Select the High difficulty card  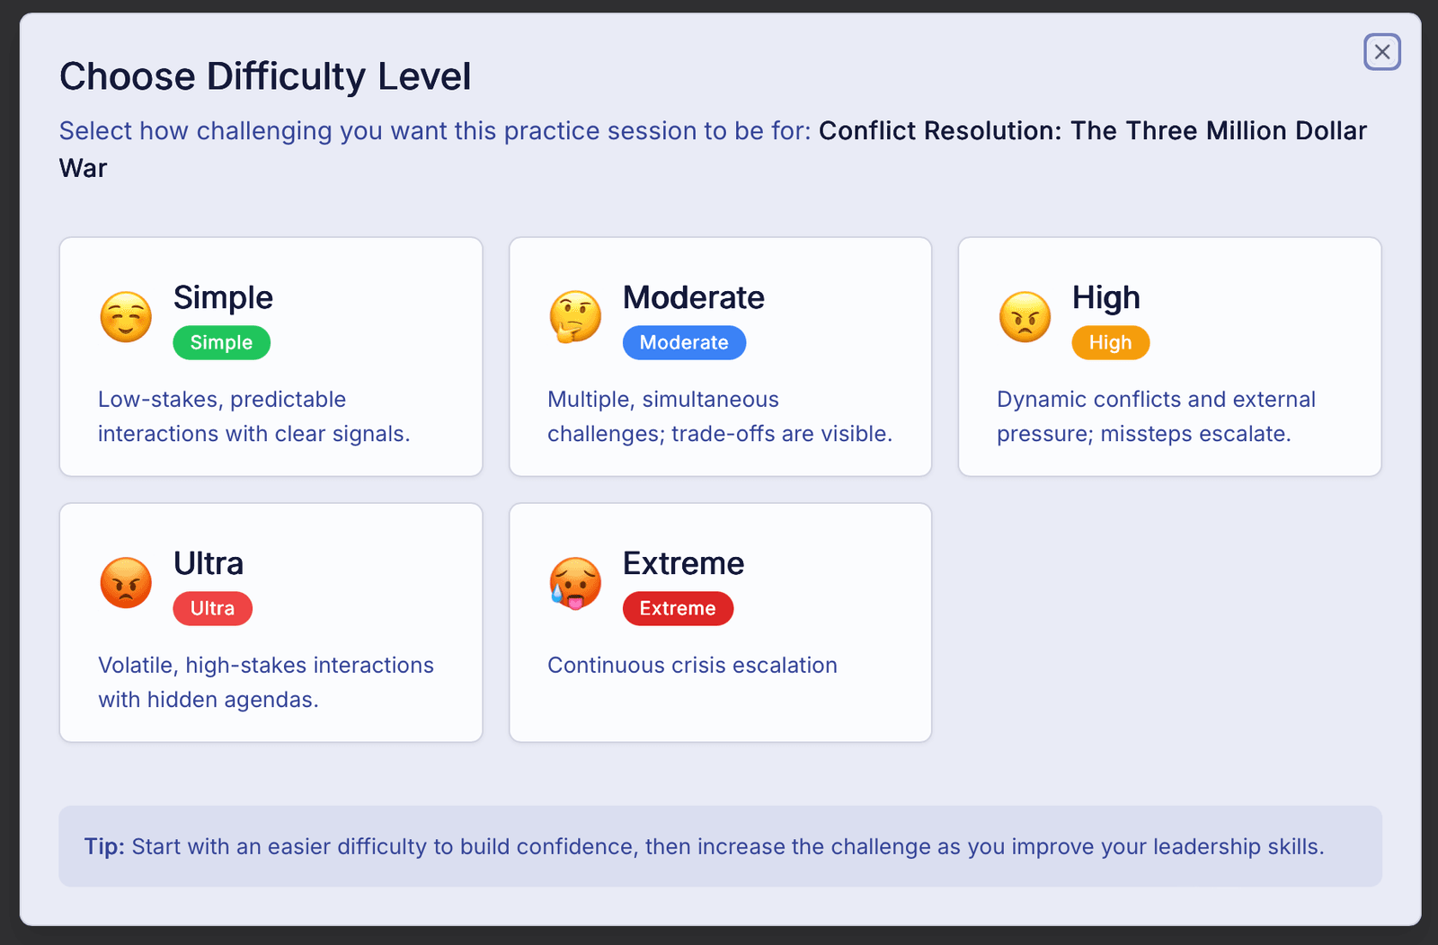click(1168, 356)
